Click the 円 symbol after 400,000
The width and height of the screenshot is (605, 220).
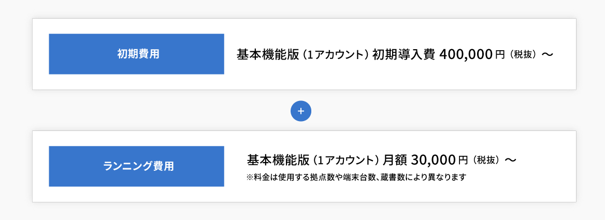[x=499, y=54]
